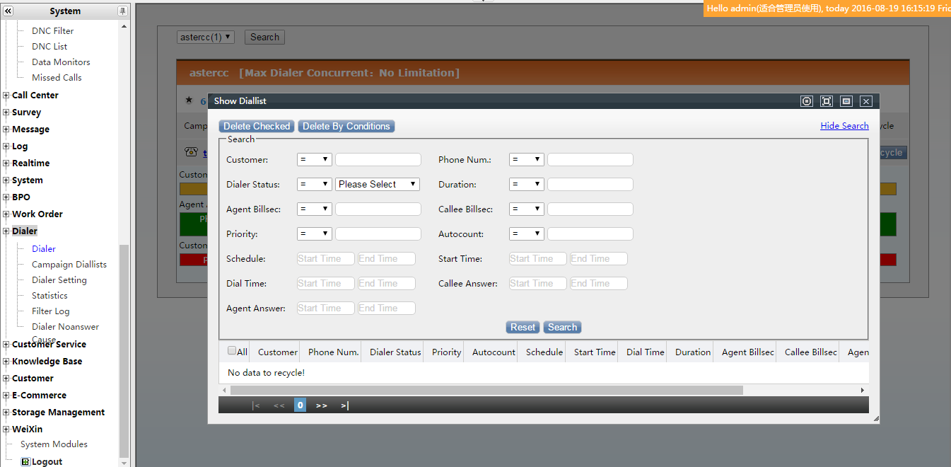Click the circular icon in Show Diallist titlebar
The width and height of the screenshot is (951, 467).
coord(807,101)
